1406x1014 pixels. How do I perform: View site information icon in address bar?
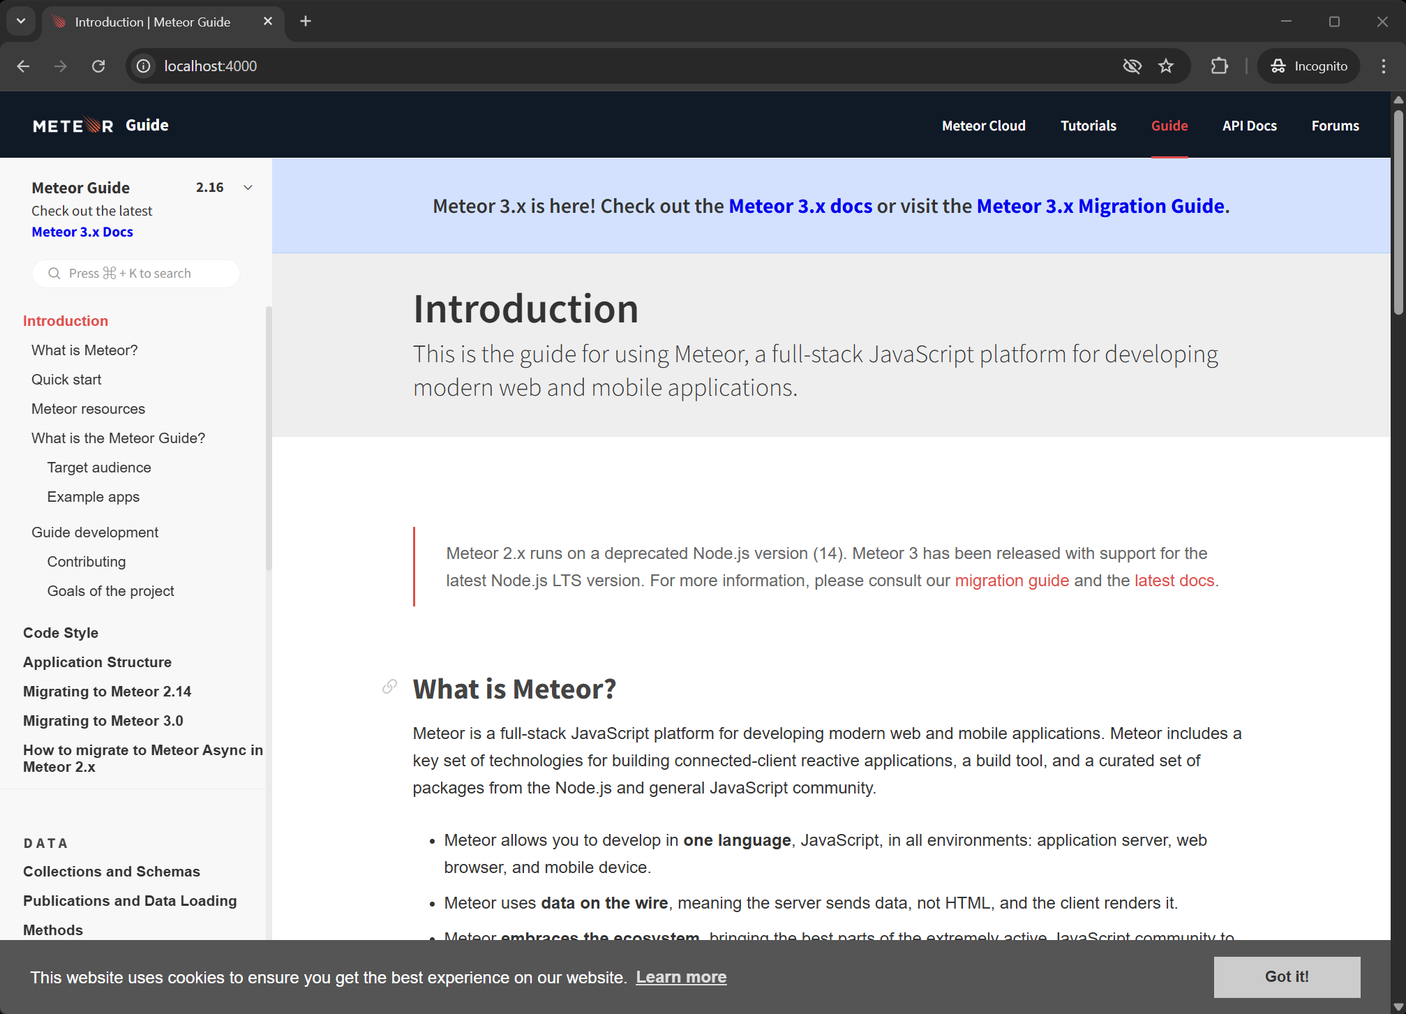coord(143,66)
